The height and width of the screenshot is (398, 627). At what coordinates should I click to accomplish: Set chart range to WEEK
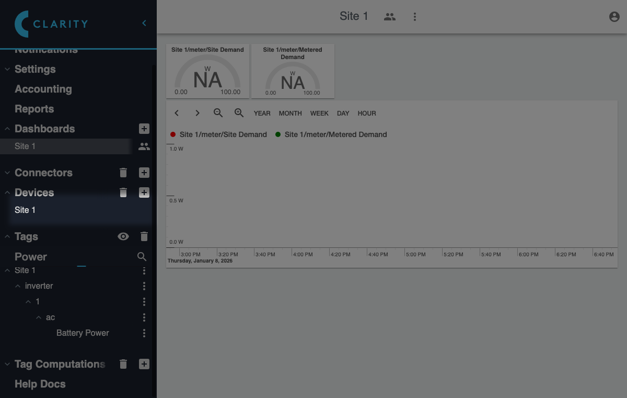coord(319,113)
